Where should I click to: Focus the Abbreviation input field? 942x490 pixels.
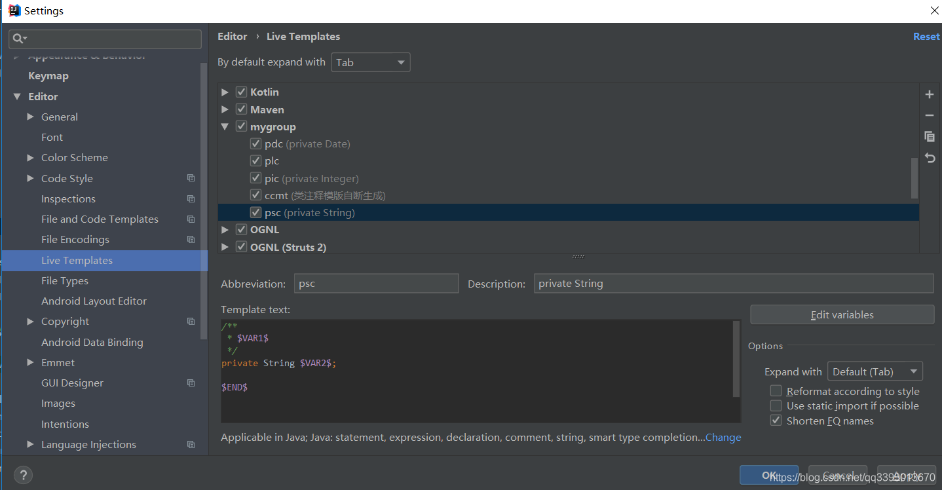[x=376, y=284]
